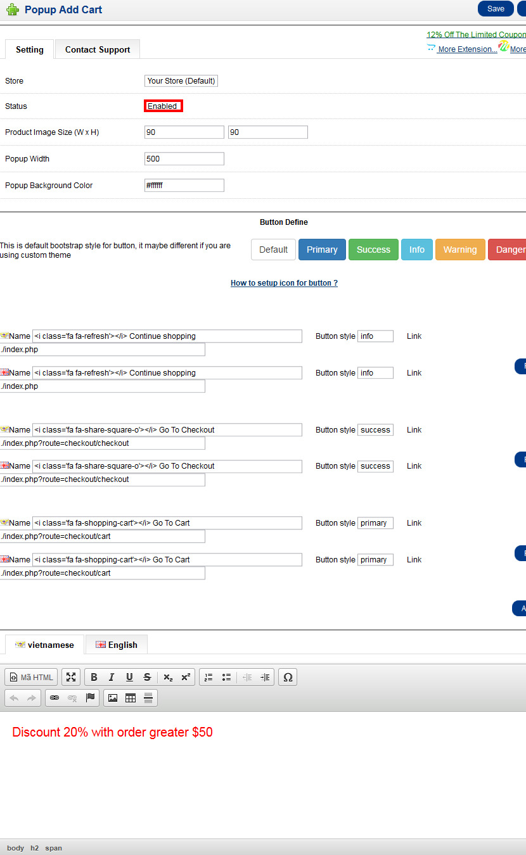Open the Store dropdown

(x=181, y=81)
